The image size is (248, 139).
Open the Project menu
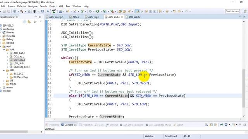point(53,6)
